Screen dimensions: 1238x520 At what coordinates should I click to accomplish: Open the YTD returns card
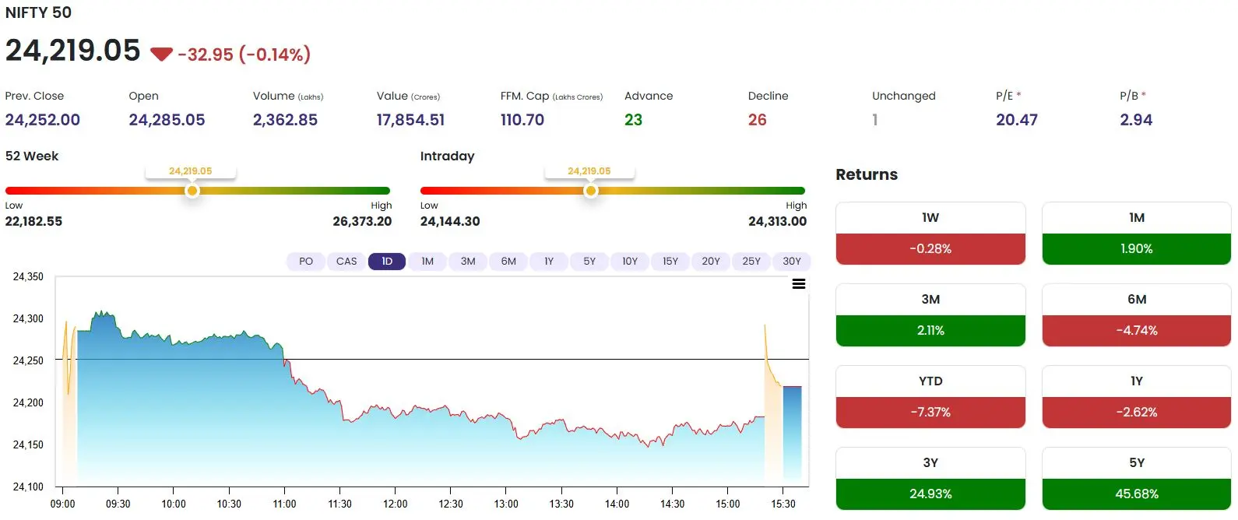930,397
